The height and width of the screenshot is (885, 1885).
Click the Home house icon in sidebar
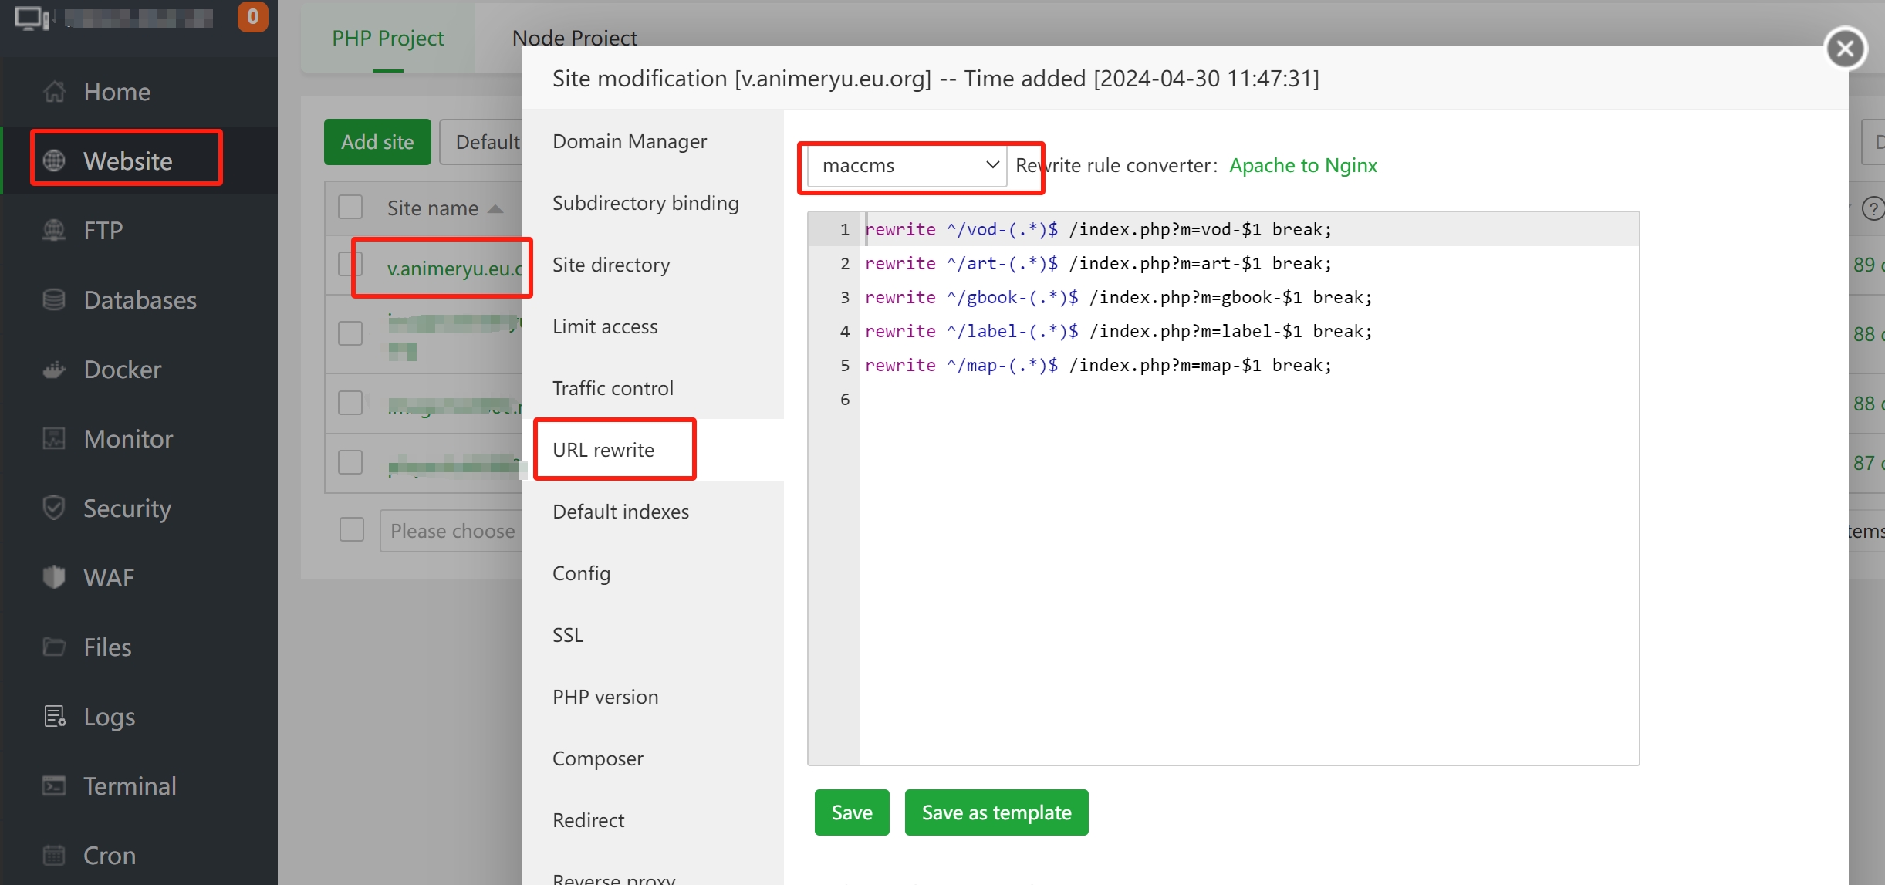[54, 92]
